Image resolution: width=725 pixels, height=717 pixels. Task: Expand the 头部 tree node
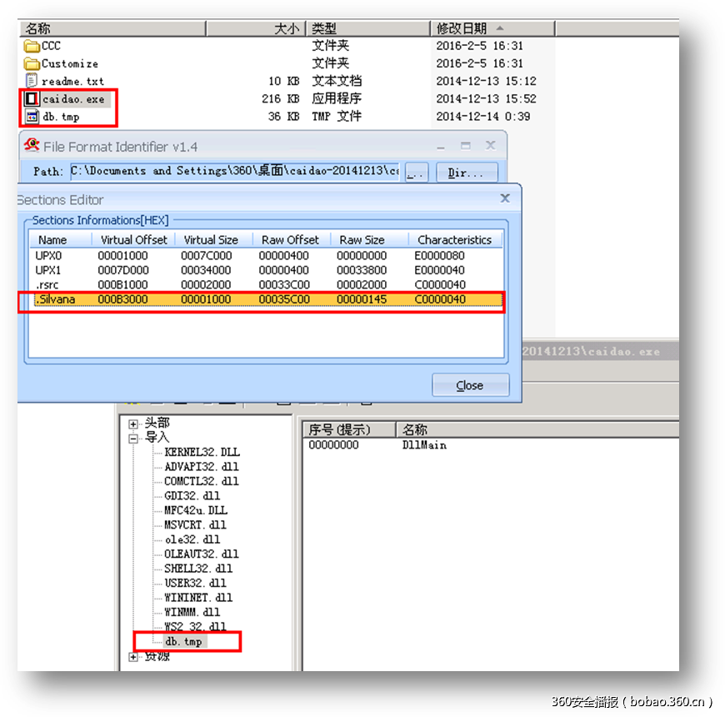pyautogui.click(x=133, y=424)
